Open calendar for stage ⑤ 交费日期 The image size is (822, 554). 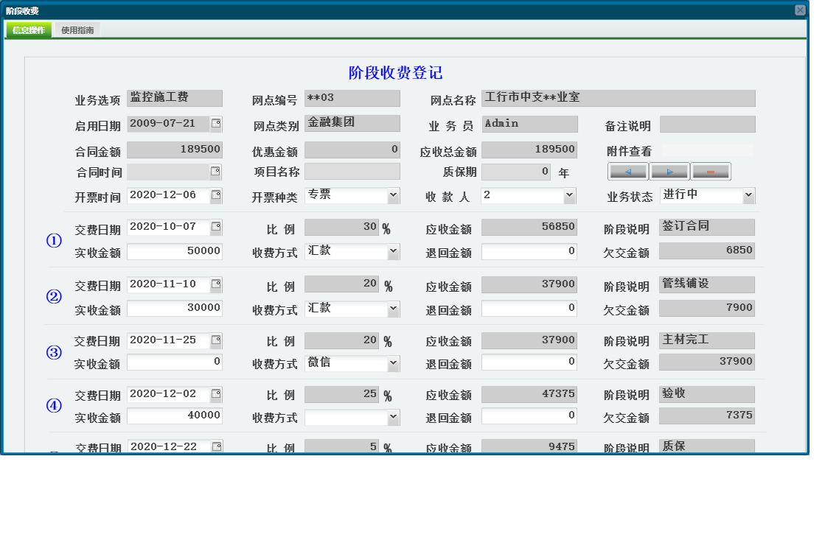tap(216, 446)
